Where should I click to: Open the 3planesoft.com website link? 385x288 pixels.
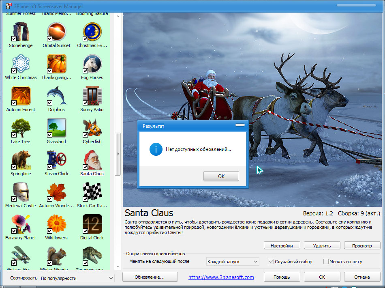tap(221, 277)
